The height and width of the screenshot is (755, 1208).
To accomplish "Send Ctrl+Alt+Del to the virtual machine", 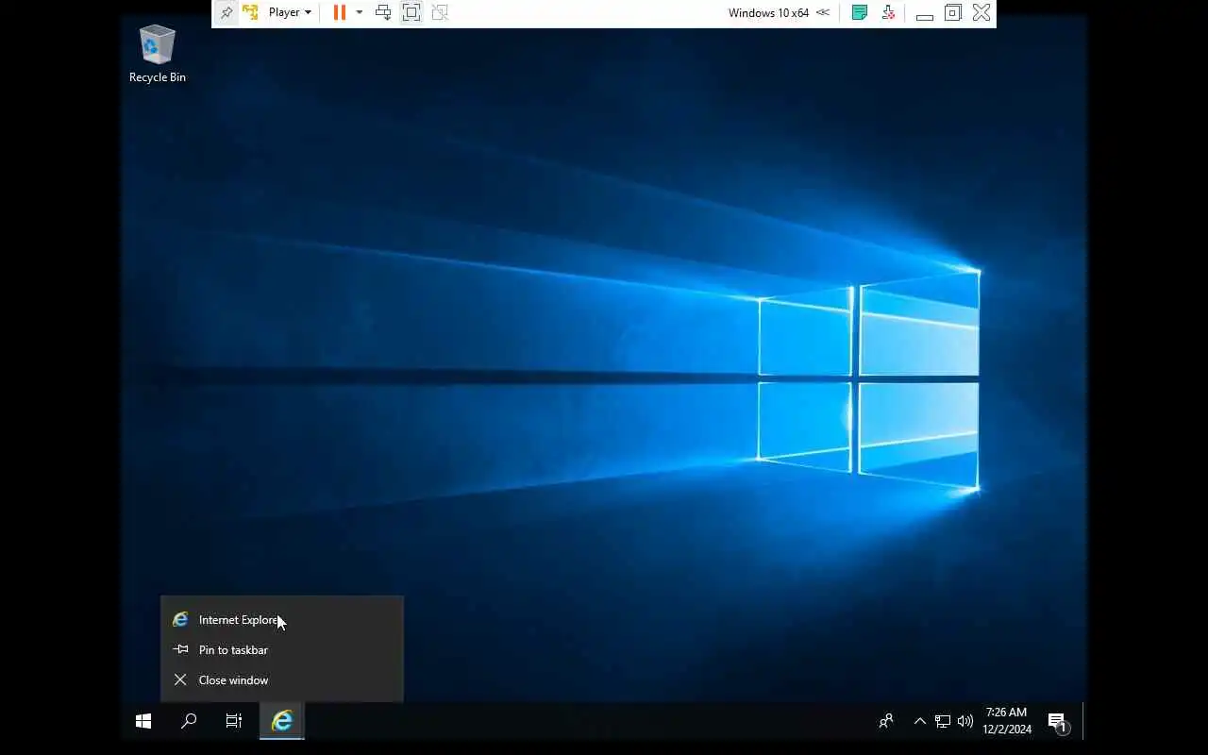I will (383, 12).
